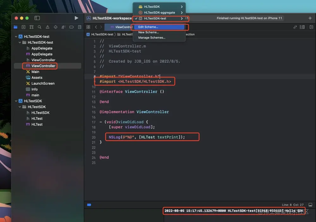The image size is (316, 222).
Task: Click the NSLog line in the editor
Action: 147,137
